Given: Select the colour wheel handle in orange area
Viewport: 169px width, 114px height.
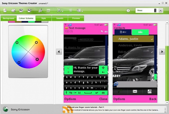Looking at the screenshot, I should click(36, 42).
